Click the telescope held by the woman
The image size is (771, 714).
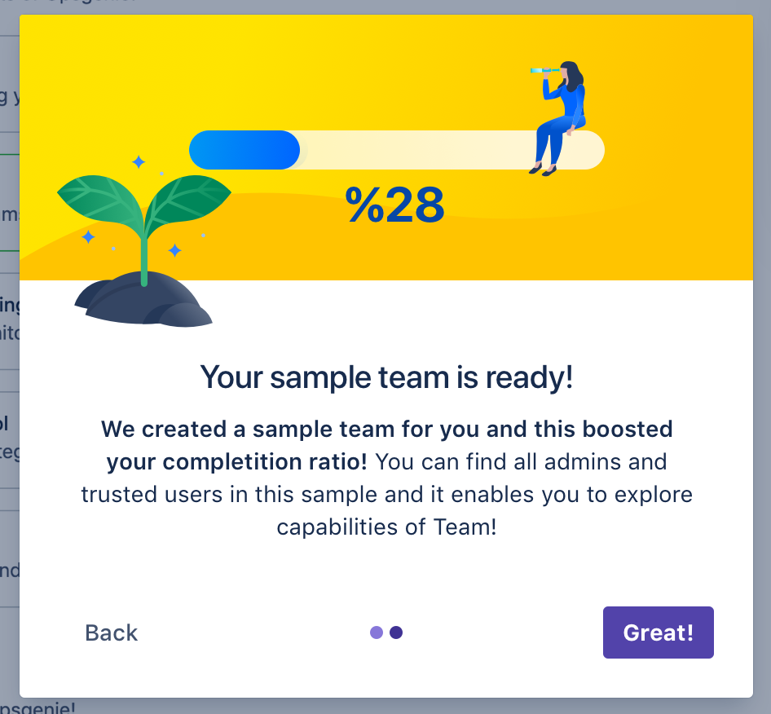pos(544,70)
